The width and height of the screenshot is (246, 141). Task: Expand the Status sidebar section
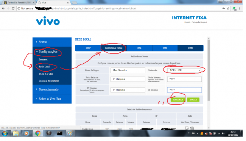pos(43,42)
